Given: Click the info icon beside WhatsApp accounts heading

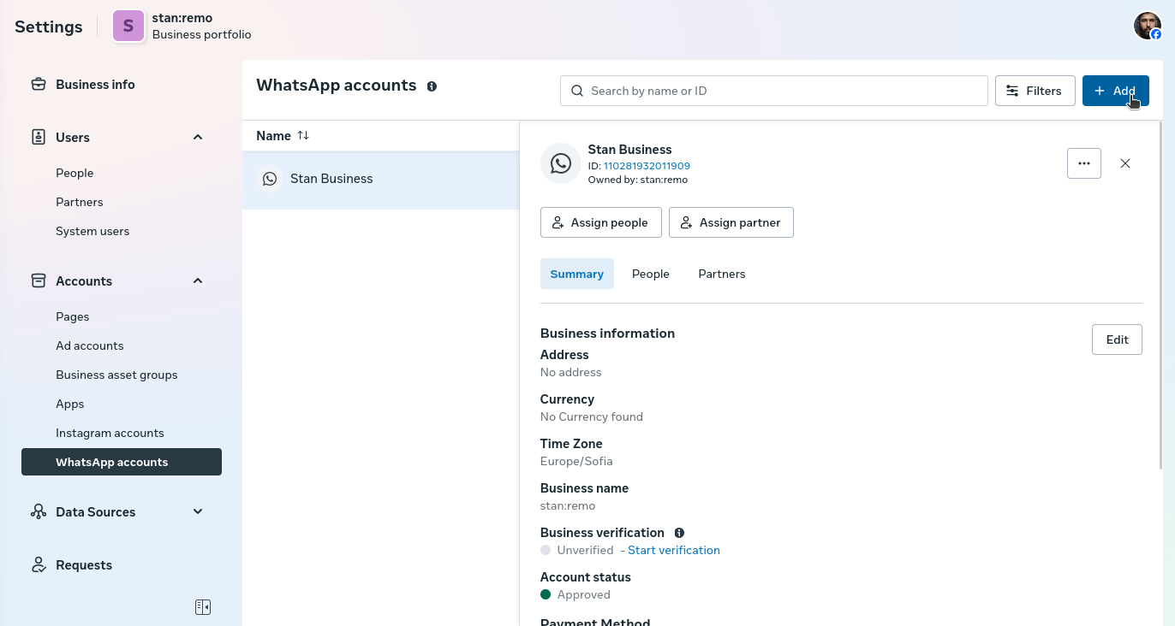Looking at the screenshot, I should [x=432, y=86].
